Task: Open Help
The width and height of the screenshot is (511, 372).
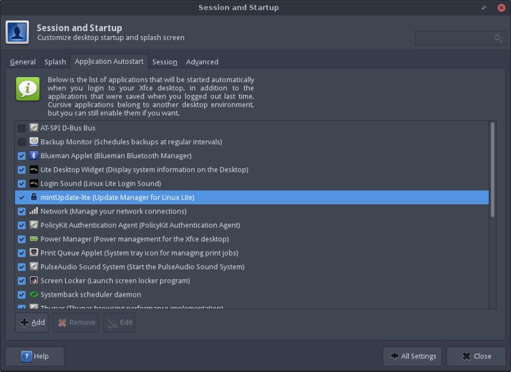Action: click(x=35, y=356)
